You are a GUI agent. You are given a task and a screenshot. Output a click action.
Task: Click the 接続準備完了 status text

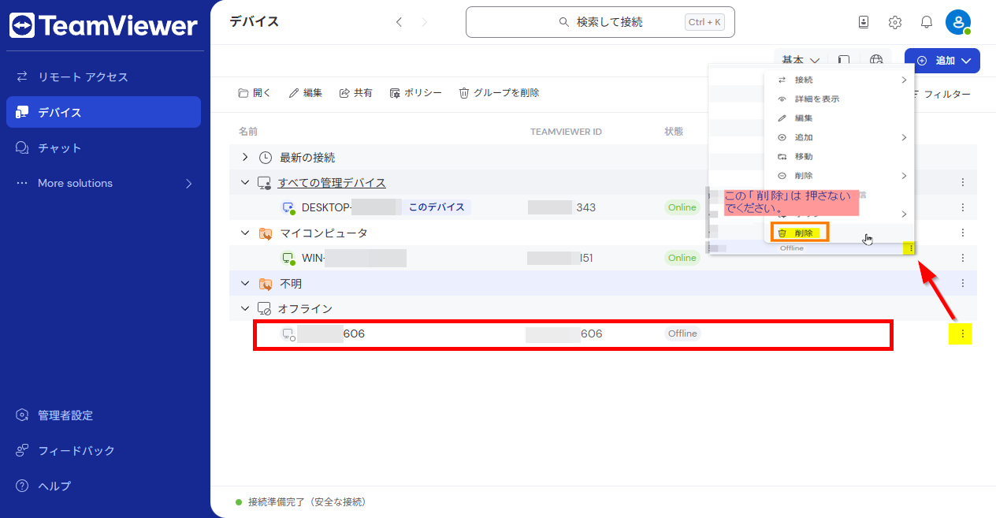click(x=307, y=502)
